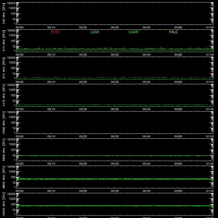The width and height of the screenshot is (218, 218).
Task: Select the '610 MHz [SFU]' axis title
Action: [x=4, y=68]
